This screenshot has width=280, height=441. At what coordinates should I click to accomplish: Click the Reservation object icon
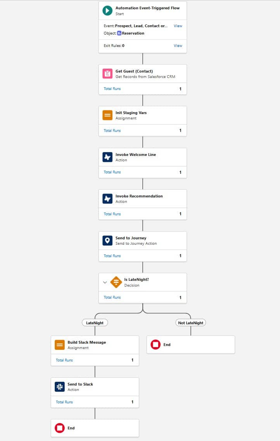click(119, 33)
